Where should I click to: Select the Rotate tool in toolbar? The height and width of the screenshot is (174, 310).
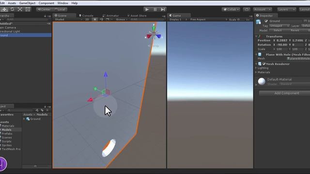pyautogui.click(x=12, y=9)
